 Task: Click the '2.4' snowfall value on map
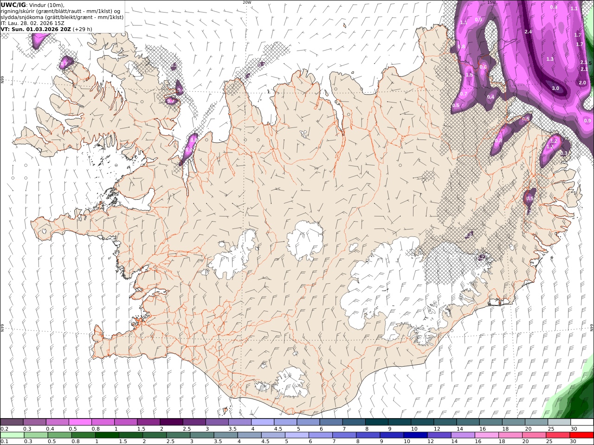coord(528,32)
